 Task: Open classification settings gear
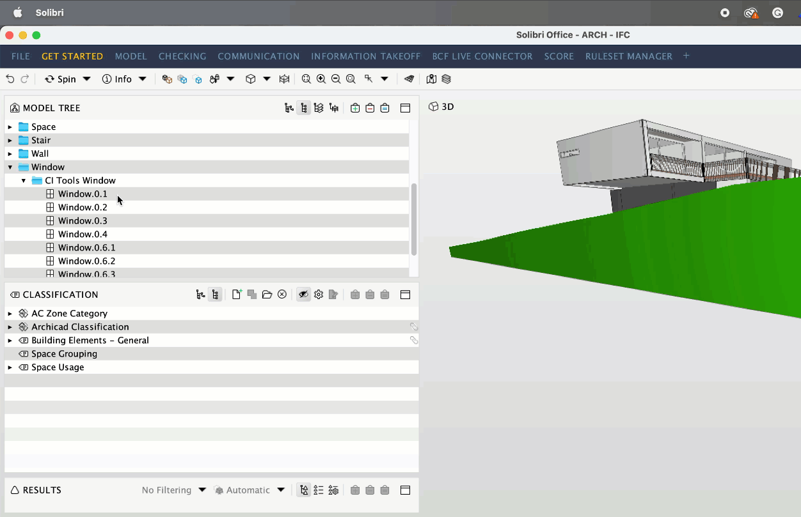(x=319, y=295)
